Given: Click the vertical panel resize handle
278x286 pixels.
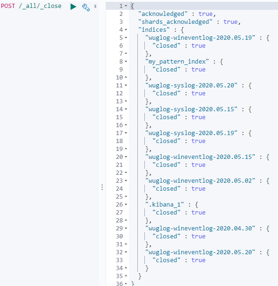Looking at the screenshot, I should (102, 187).
